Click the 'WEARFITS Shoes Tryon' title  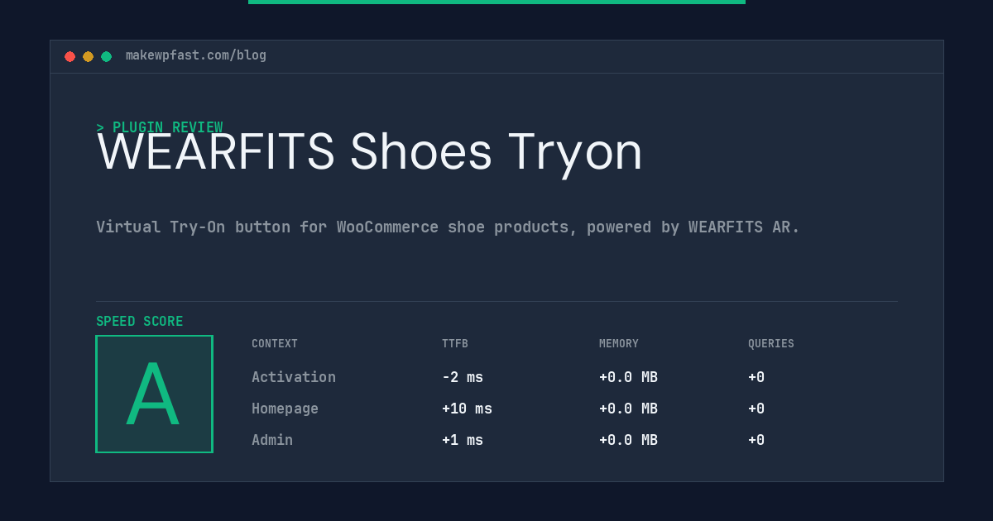370,152
